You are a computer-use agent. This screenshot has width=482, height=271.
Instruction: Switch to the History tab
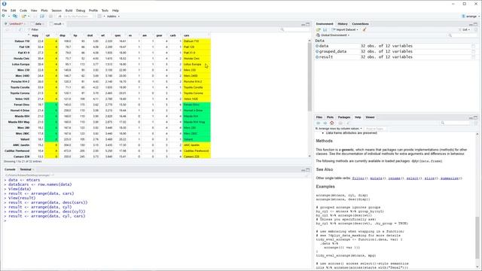342,23
